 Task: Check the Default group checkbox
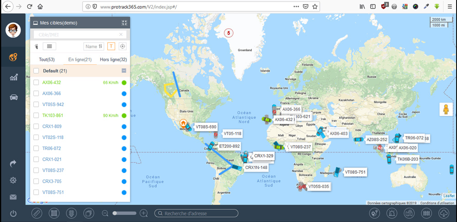[36, 71]
